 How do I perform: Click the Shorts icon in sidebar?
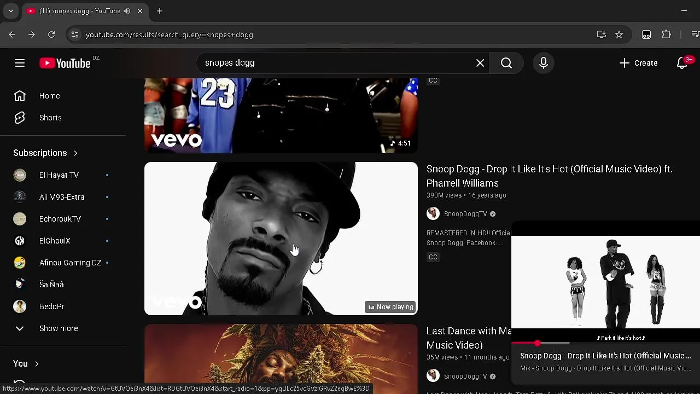click(20, 118)
